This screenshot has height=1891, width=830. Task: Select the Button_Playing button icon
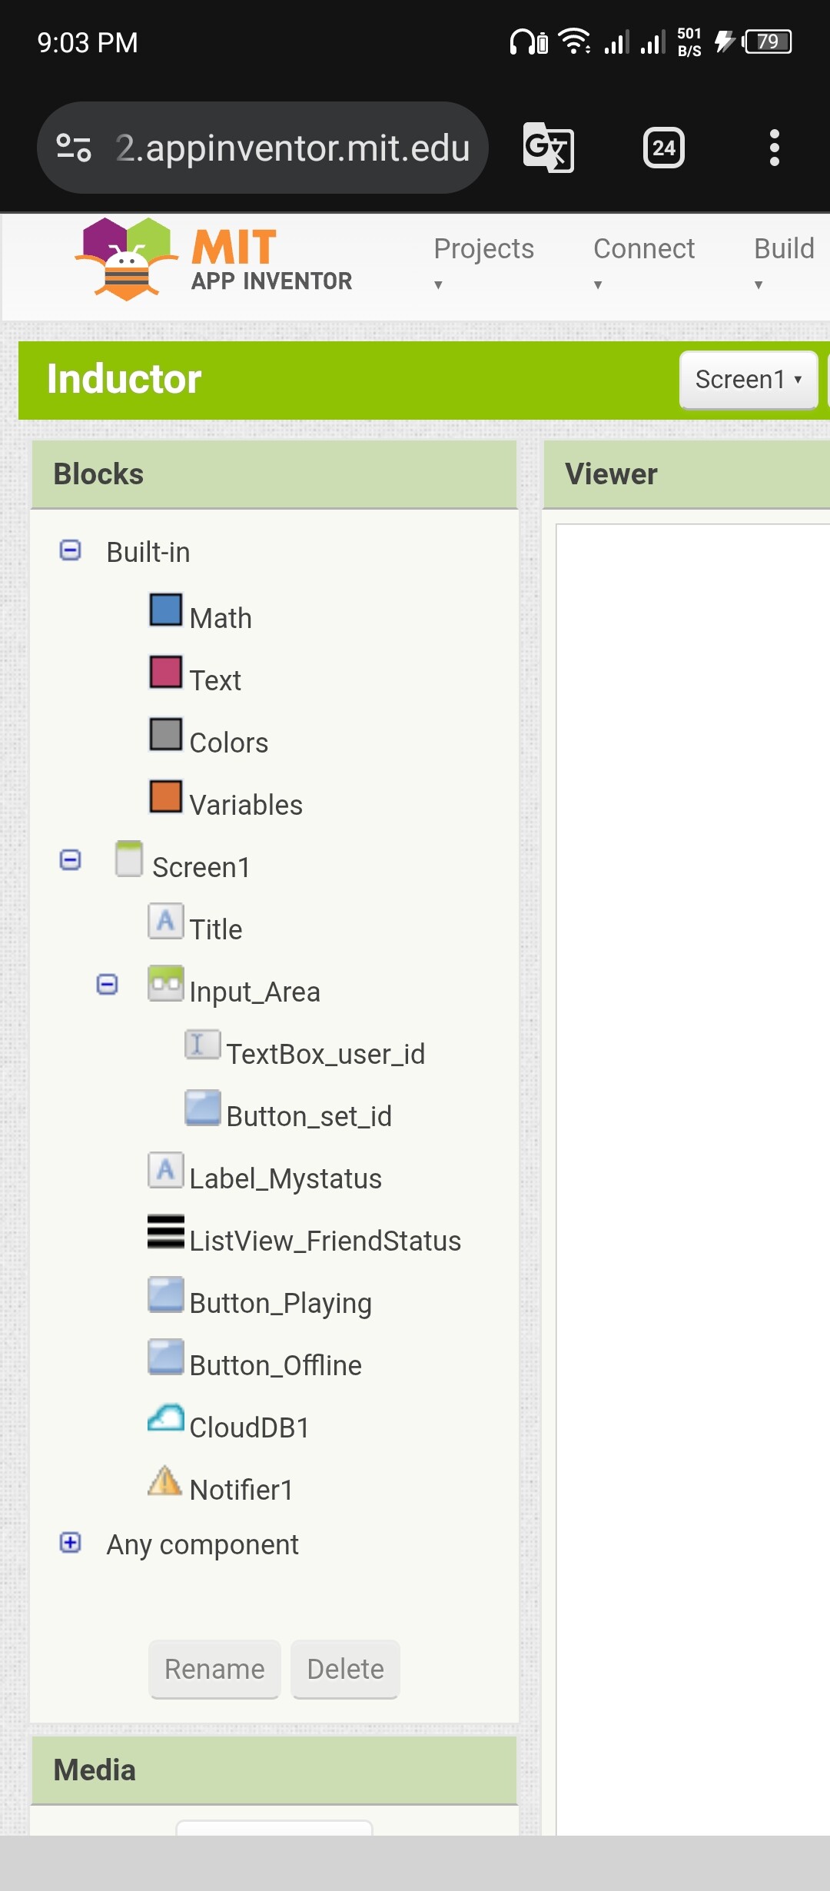point(166,1294)
